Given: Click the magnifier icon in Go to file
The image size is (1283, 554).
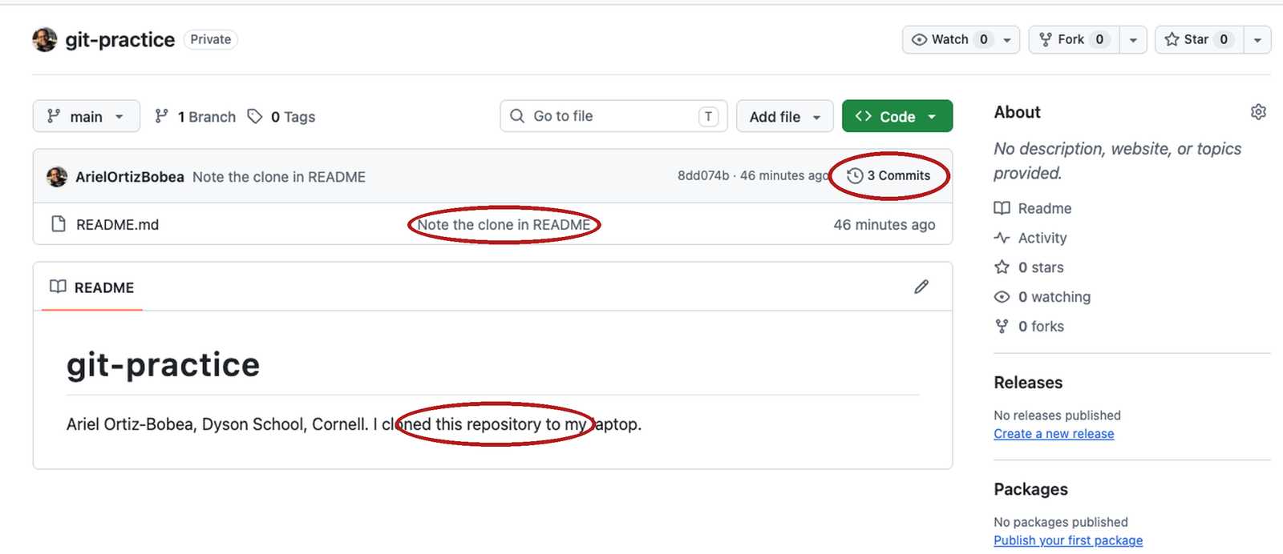Looking at the screenshot, I should [517, 116].
